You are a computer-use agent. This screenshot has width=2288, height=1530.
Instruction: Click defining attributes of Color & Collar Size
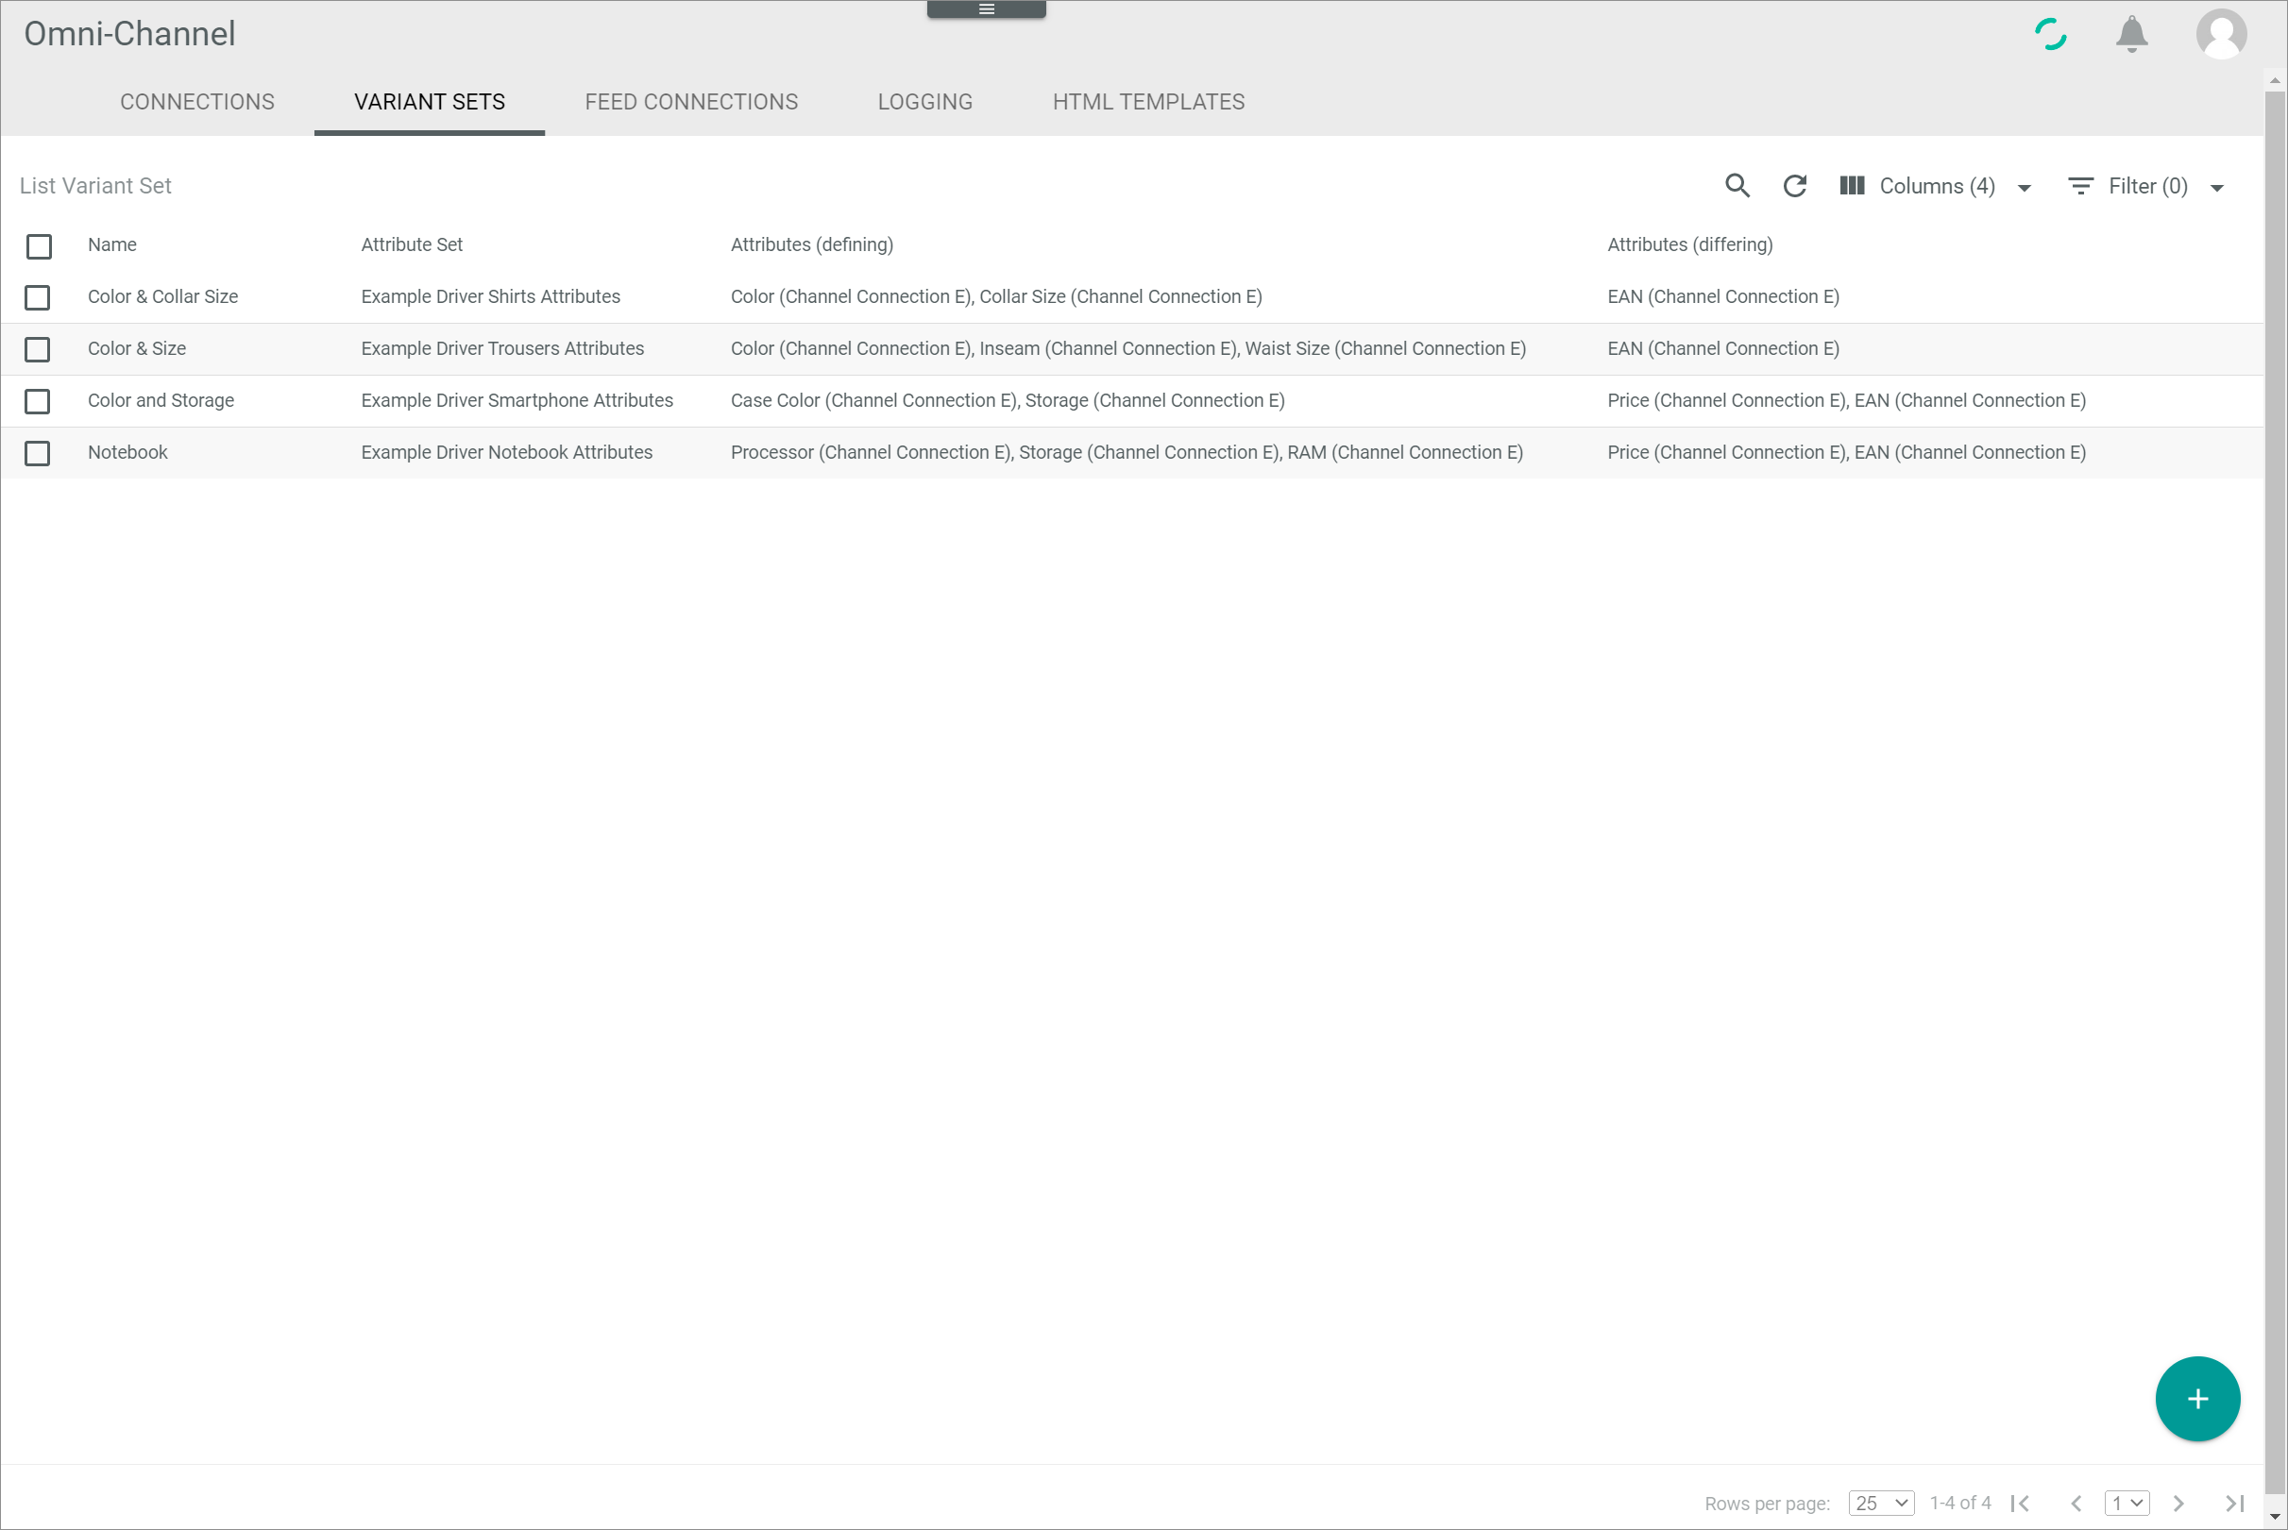[995, 296]
